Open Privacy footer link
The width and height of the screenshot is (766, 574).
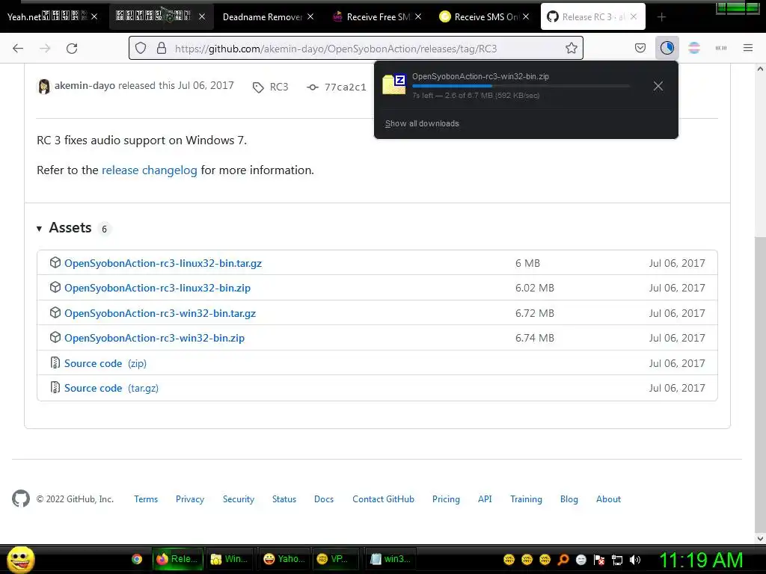coord(189,499)
